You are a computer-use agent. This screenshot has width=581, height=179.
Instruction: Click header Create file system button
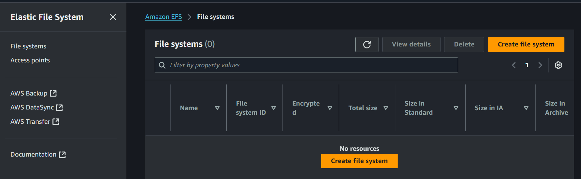[x=526, y=45]
